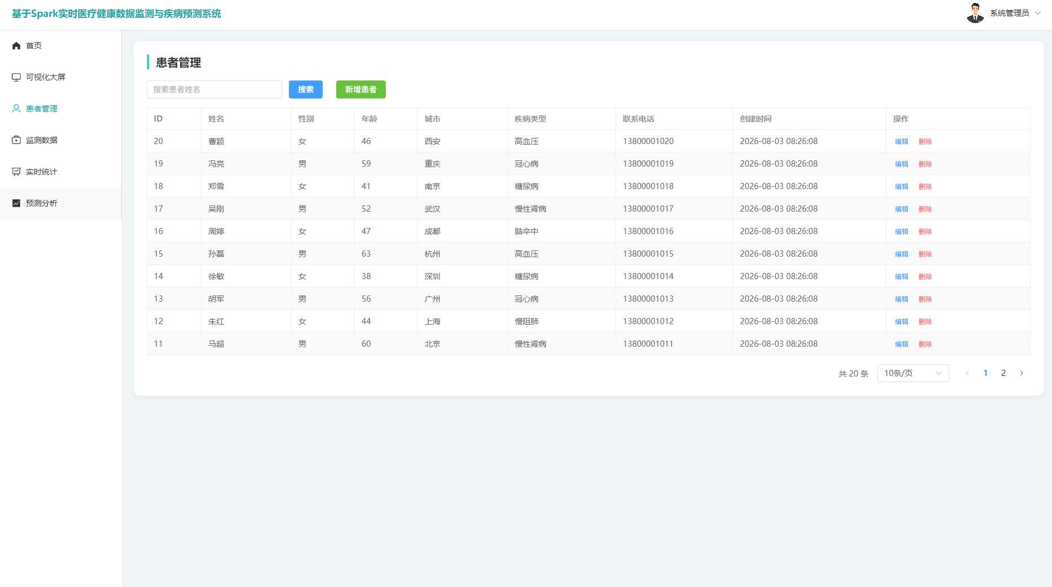The width and height of the screenshot is (1052, 587).
Task: Go to page 2 of the patient list
Action: coord(1004,373)
